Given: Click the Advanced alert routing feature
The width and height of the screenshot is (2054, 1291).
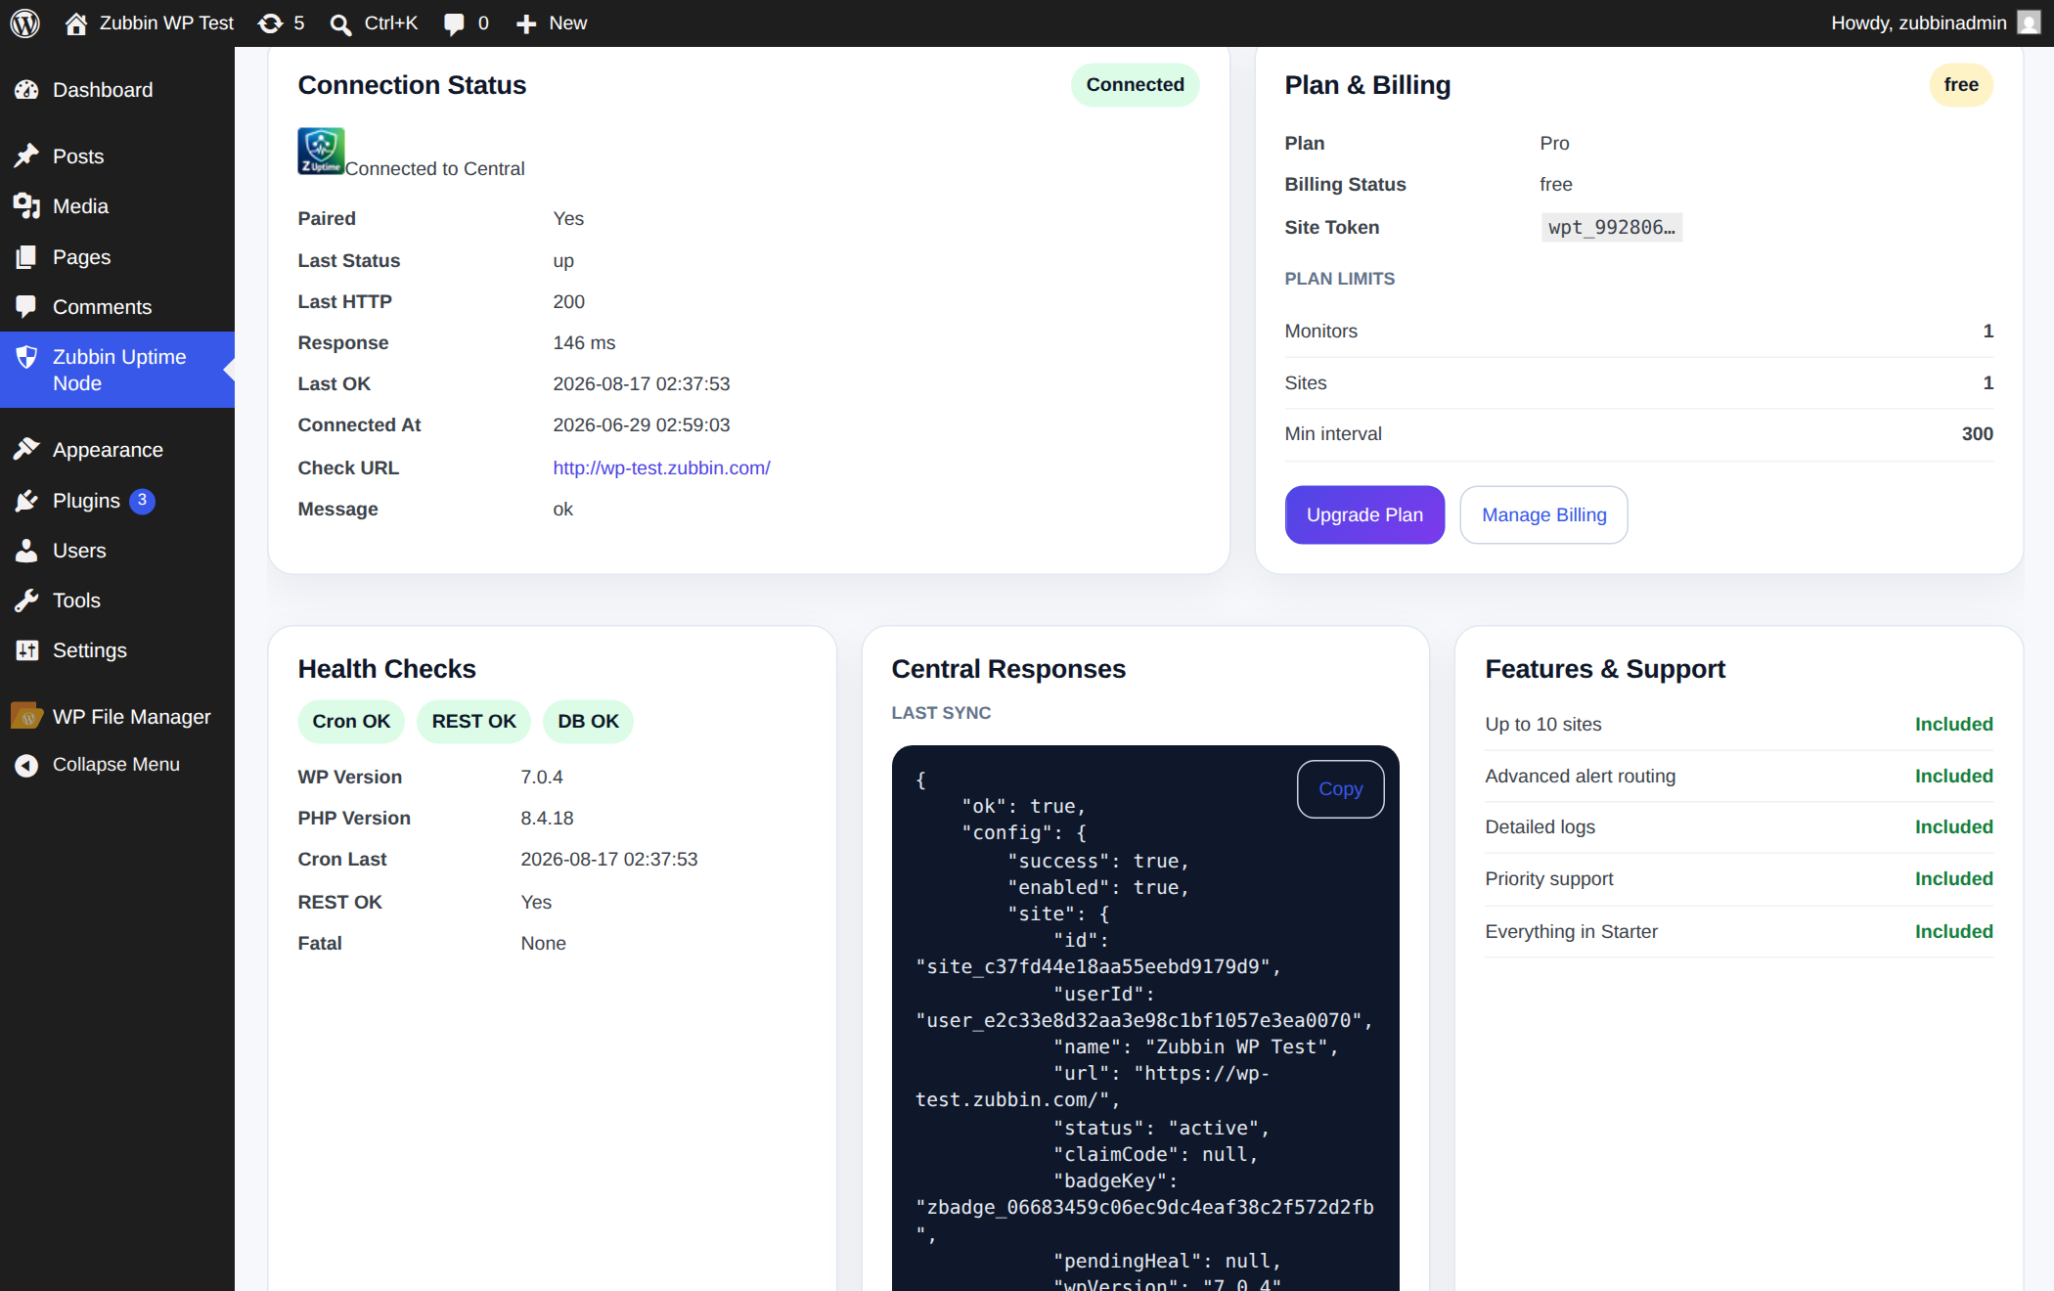Looking at the screenshot, I should 1580,777.
